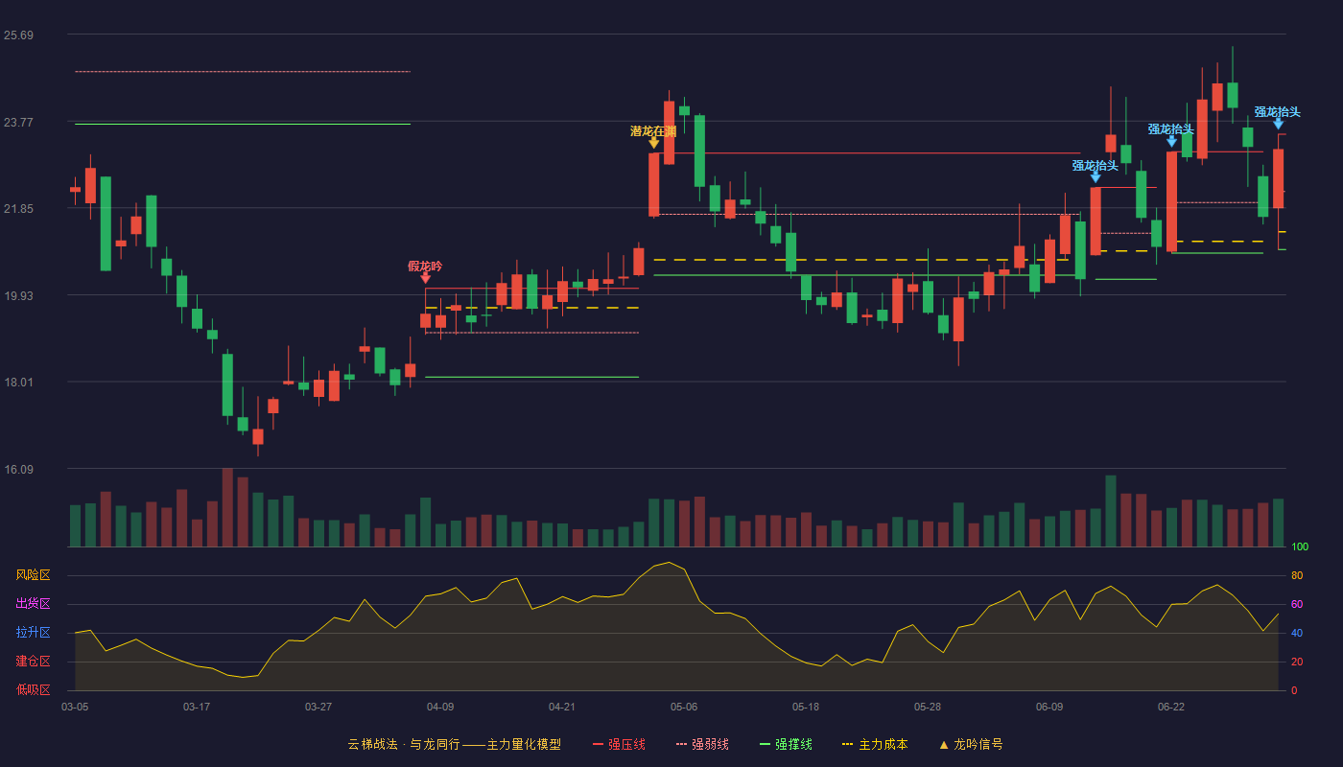Toggle the 龙吟信号 legend series

971,744
